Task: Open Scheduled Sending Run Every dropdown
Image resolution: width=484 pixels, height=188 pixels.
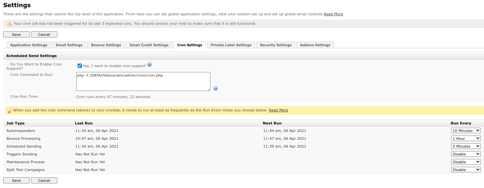Action: click(466, 146)
